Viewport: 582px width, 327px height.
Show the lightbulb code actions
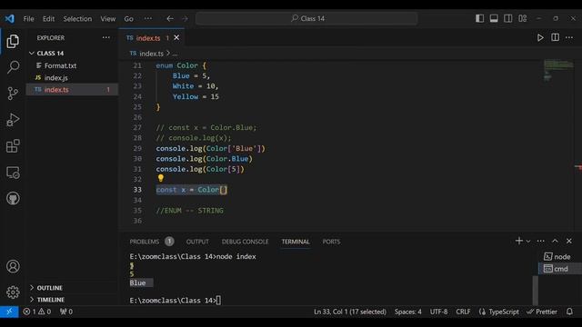tap(160, 178)
